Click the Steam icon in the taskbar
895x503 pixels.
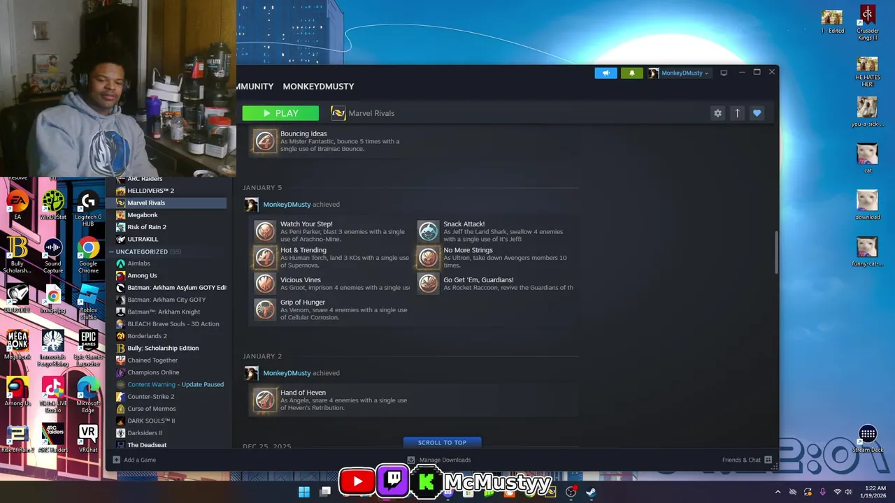(591, 492)
